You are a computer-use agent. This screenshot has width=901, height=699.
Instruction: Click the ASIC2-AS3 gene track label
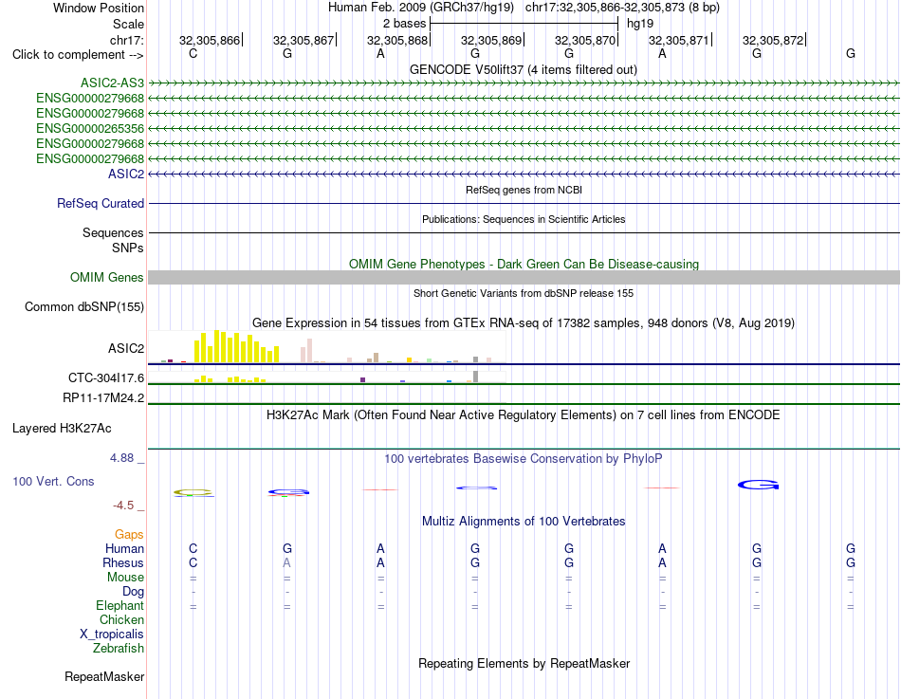(x=112, y=83)
